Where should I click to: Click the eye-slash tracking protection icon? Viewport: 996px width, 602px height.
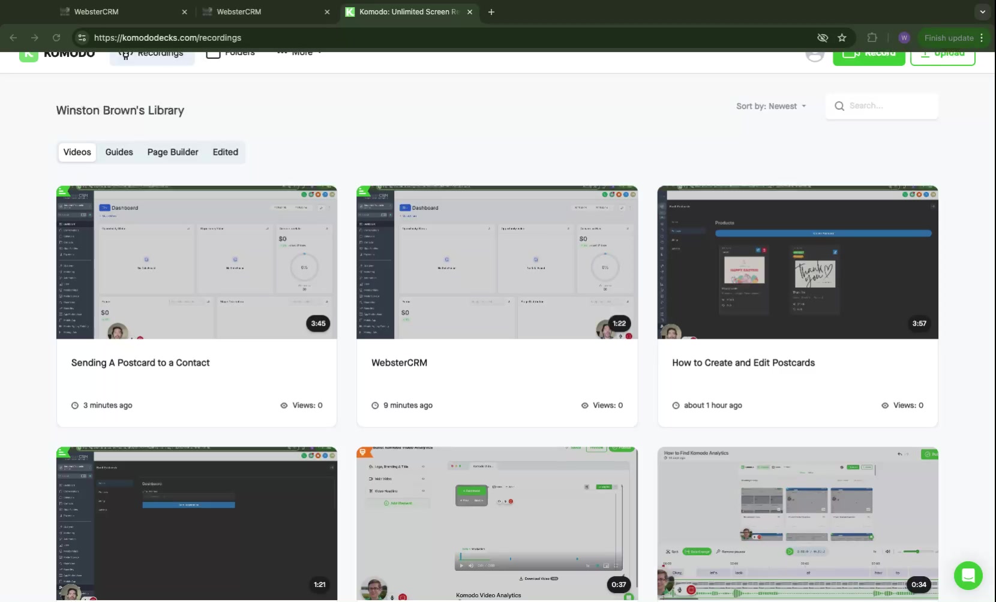click(x=823, y=38)
